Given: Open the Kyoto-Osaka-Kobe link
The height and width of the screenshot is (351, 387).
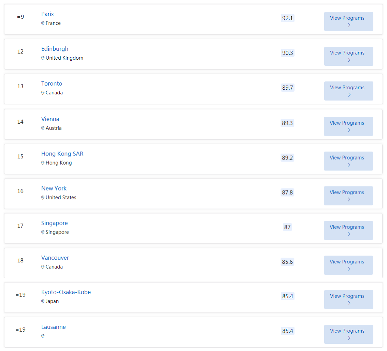Looking at the screenshot, I should (x=66, y=292).
